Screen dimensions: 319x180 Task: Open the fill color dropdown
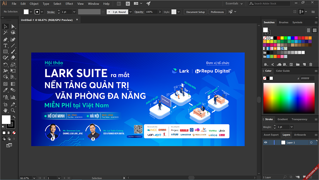tap(31, 12)
